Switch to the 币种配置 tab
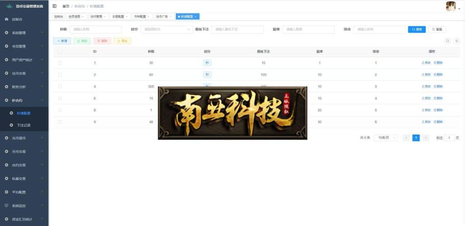The width and height of the screenshot is (465, 226). point(142,17)
